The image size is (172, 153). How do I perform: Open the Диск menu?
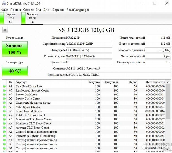click(x=47, y=10)
